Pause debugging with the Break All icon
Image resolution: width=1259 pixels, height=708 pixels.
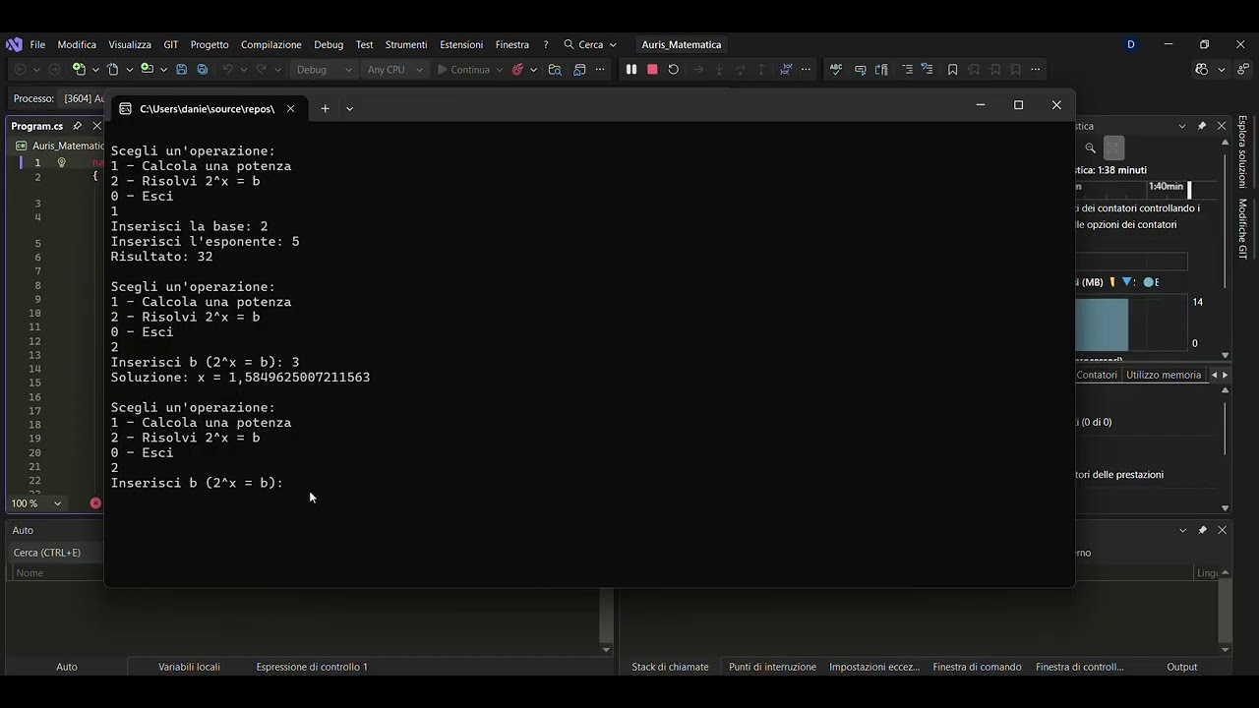(631, 70)
